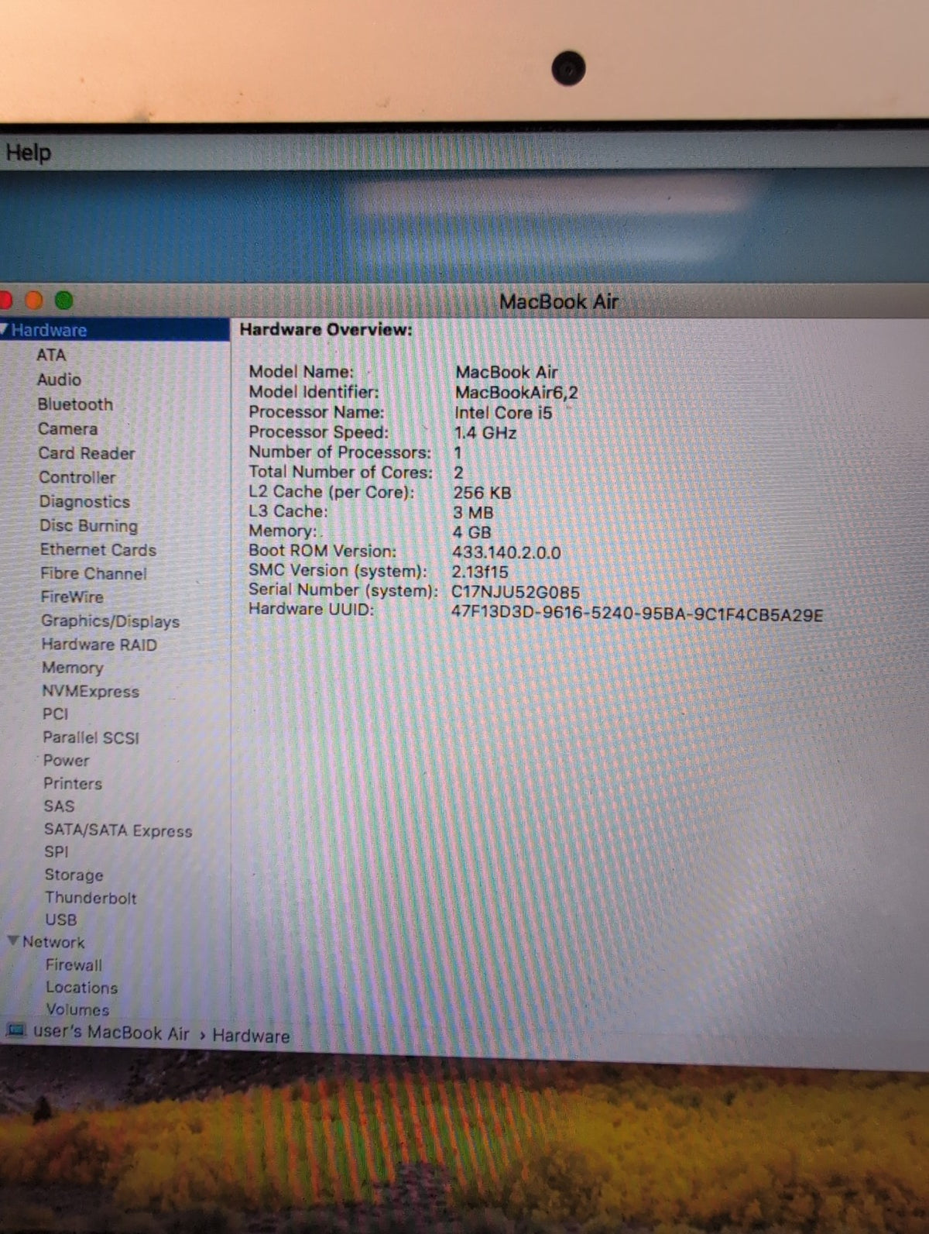Open Graphics/Displays information
Image resolution: width=929 pixels, height=1234 pixels.
(x=110, y=621)
